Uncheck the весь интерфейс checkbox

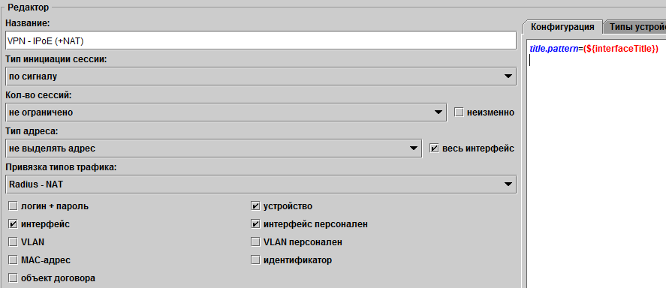(x=434, y=148)
